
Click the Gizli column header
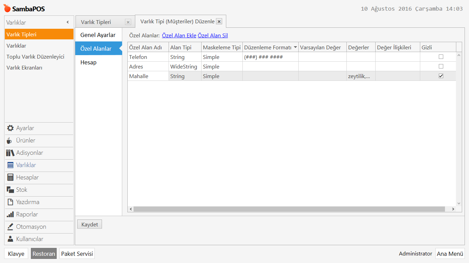pyautogui.click(x=438, y=47)
